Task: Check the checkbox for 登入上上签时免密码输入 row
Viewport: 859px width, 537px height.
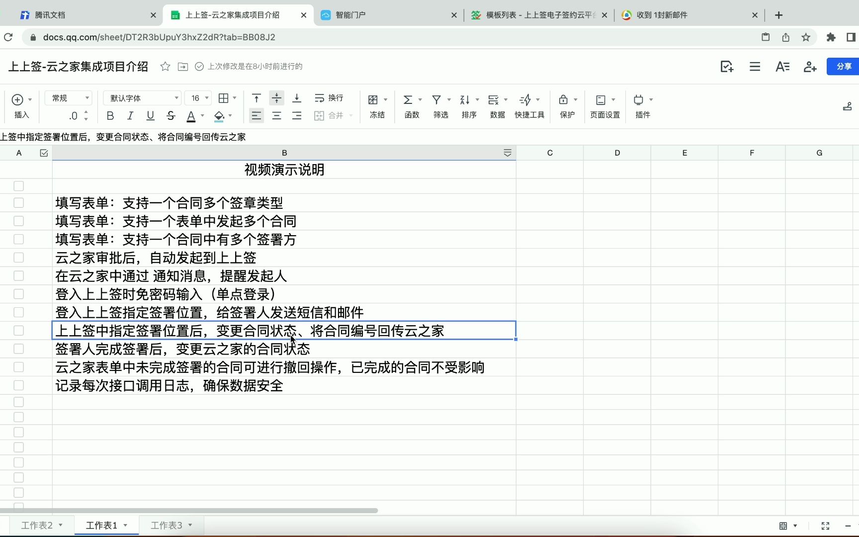Action: (x=19, y=294)
